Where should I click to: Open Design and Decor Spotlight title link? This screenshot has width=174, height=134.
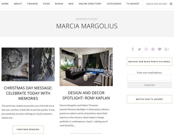click(x=86, y=95)
